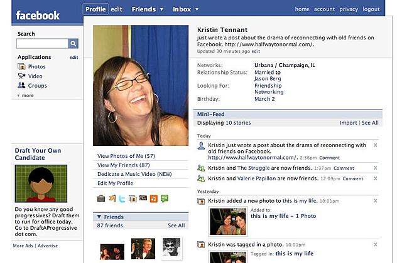This screenshot has height=263, width=402.
Task: Click More Ads link
Action: (x=23, y=245)
